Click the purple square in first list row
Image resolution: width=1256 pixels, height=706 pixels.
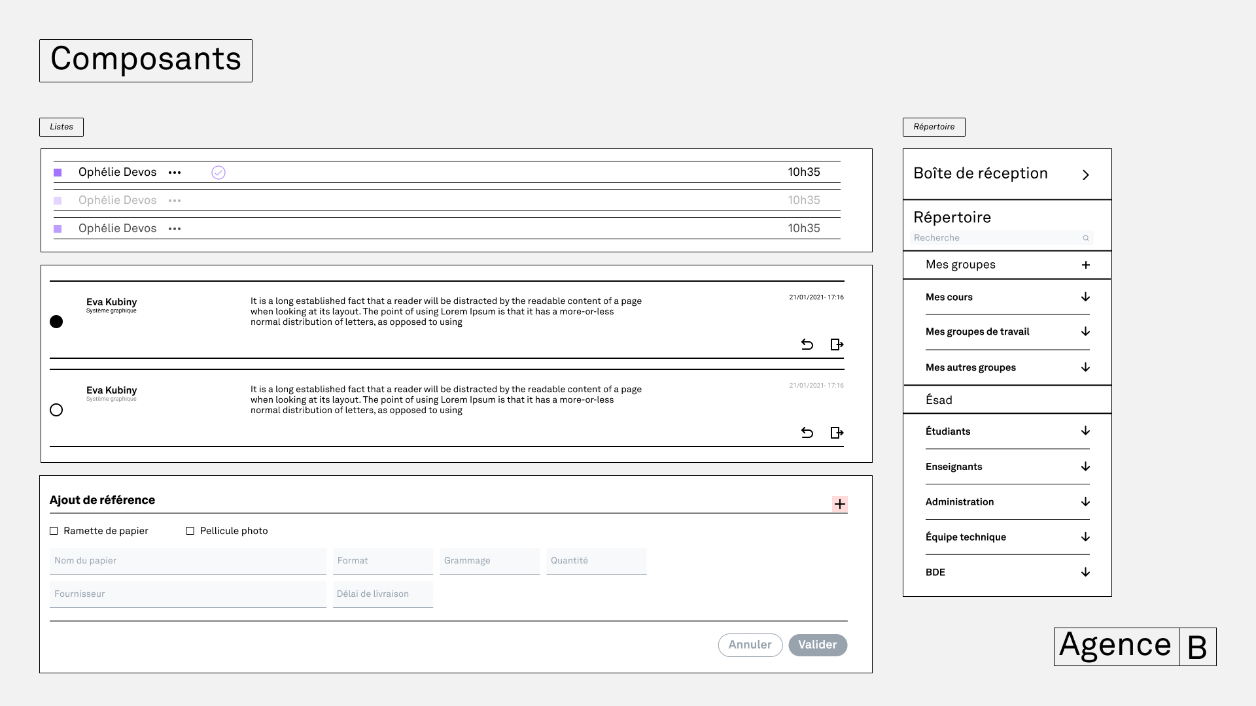pyautogui.click(x=58, y=173)
